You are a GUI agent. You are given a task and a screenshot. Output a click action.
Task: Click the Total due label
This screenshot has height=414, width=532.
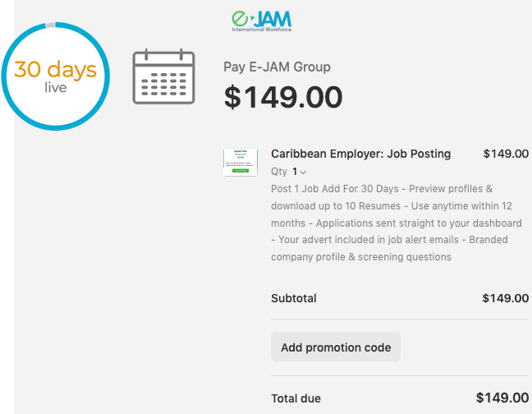296,398
